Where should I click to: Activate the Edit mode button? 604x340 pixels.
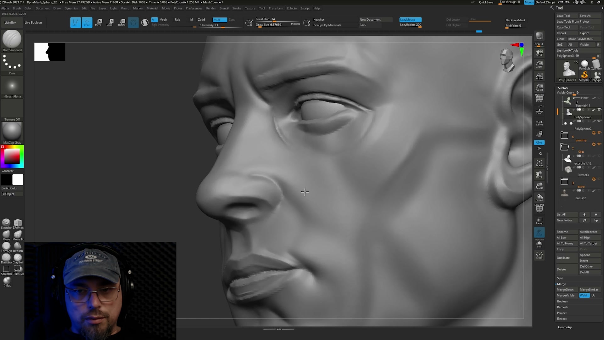click(x=75, y=22)
